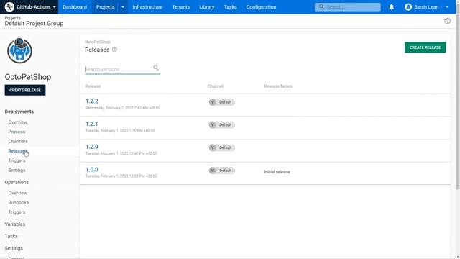Click the Deployments section heading
Image resolution: width=460 pixels, height=259 pixels.
tap(19, 112)
